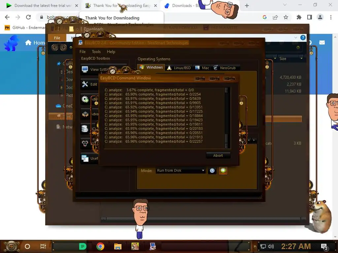The width and height of the screenshot is (338, 253).
Task: Open quick access toolbar dropdown arrow
Action: (77, 29)
